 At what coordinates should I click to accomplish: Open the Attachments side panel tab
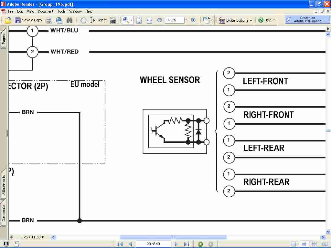pos(3,184)
